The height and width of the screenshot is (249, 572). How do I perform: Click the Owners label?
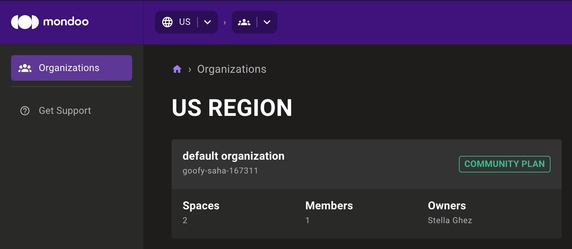tap(447, 206)
